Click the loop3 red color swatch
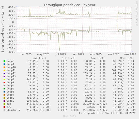139x119 pixels. pos(4,83)
